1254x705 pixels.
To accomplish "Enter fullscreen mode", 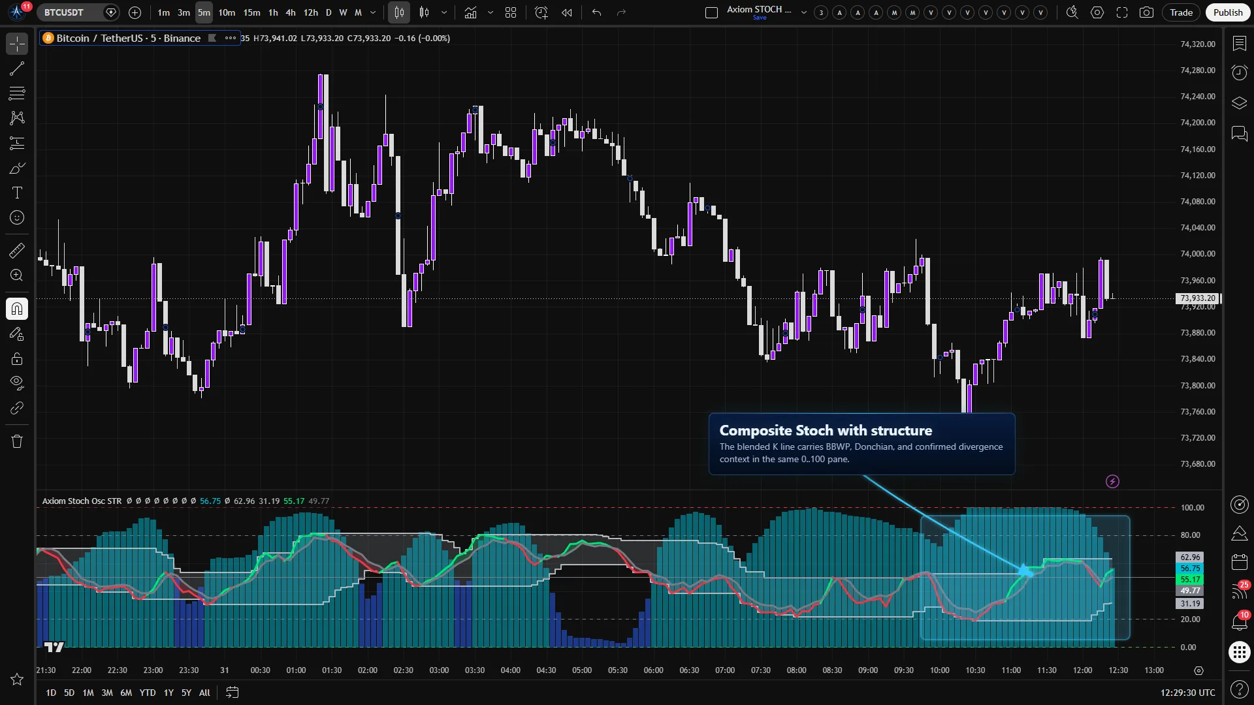I will (1122, 12).
